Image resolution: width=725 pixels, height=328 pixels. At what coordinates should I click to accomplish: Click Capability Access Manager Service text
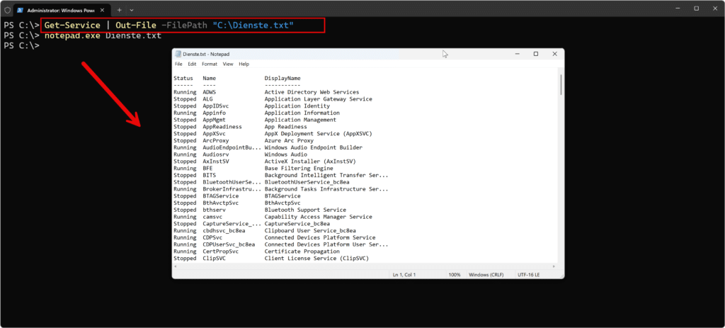(318, 217)
